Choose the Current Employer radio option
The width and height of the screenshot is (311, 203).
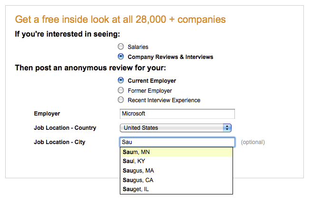tap(121, 80)
